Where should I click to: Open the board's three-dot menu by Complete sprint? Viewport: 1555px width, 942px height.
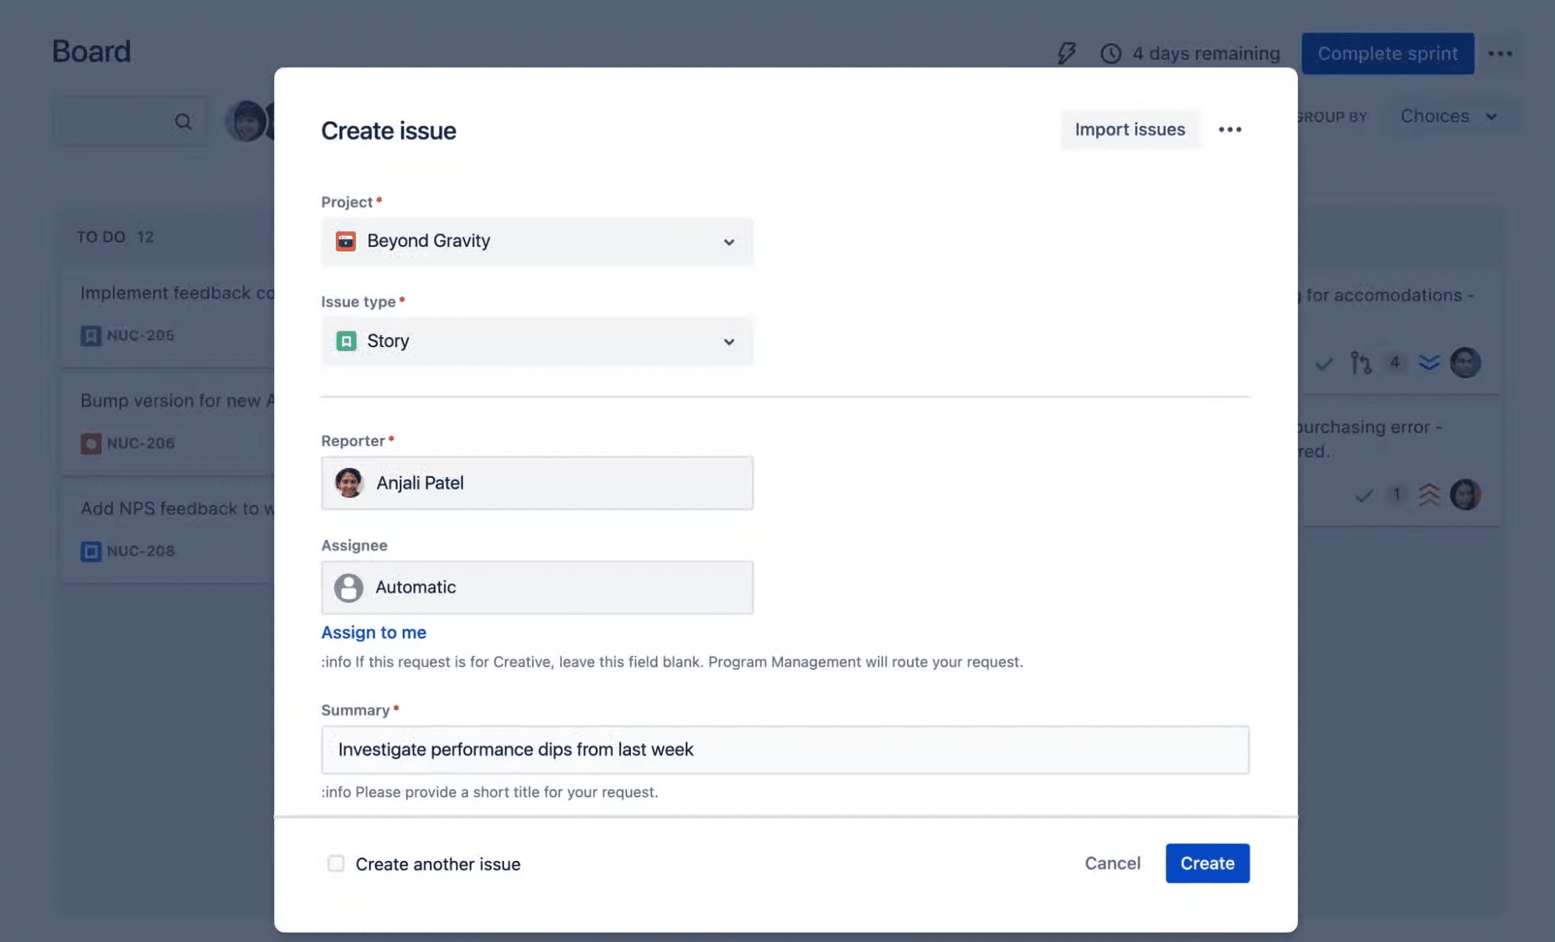click(1500, 54)
